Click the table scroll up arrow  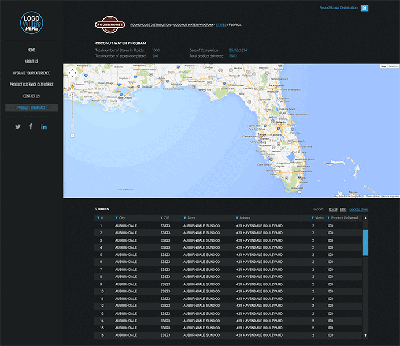(365, 218)
